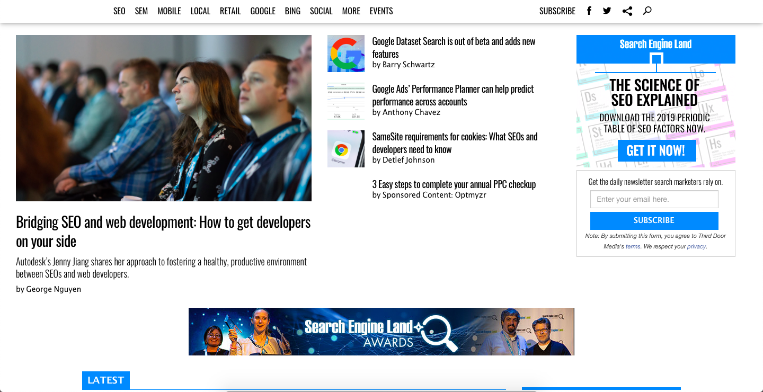Open the SOCIAL nav item

pyautogui.click(x=321, y=11)
